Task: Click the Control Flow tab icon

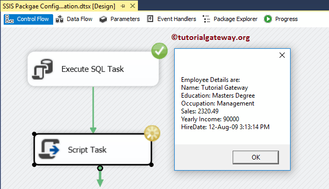Action: (9, 19)
